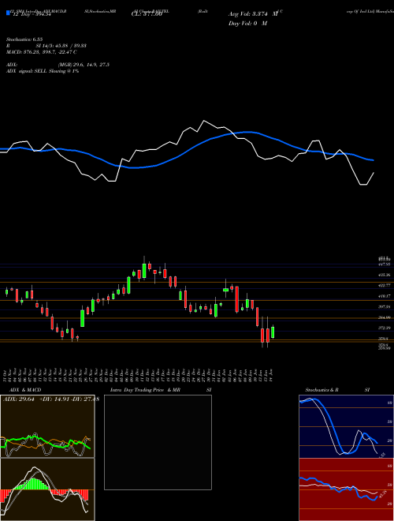This screenshot has width=394, height=521.
Task: Select the Avg Vol 3.374 M text
Action: tap(253, 14)
